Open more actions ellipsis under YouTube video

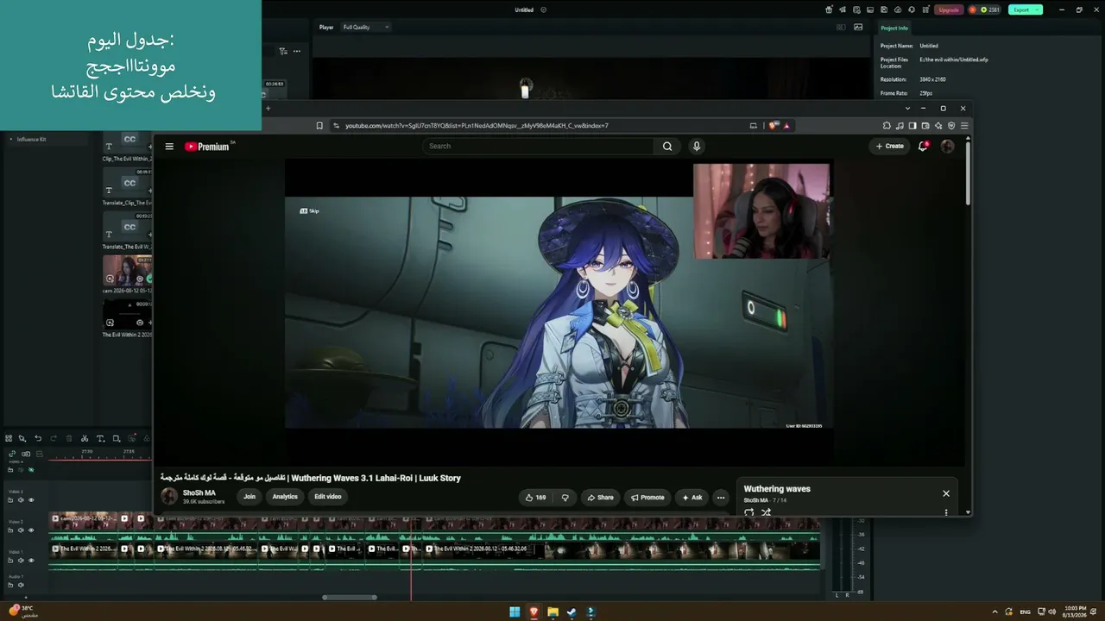point(721,497)
